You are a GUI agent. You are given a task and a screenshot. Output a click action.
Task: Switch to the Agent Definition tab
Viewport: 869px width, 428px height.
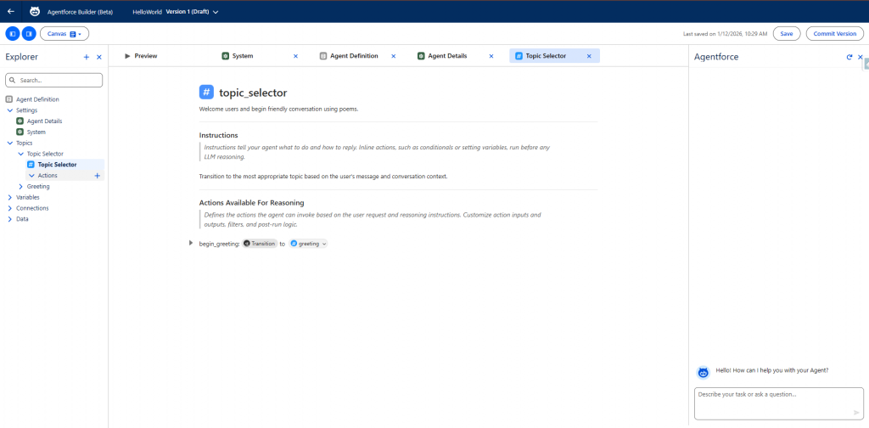coord(354,56)
